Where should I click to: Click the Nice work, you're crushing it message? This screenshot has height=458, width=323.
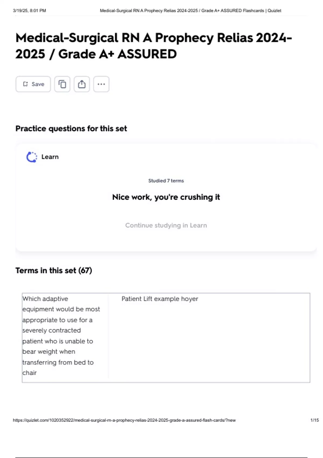[166, 197]
